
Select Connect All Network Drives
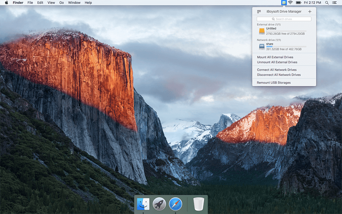point(277,70)
